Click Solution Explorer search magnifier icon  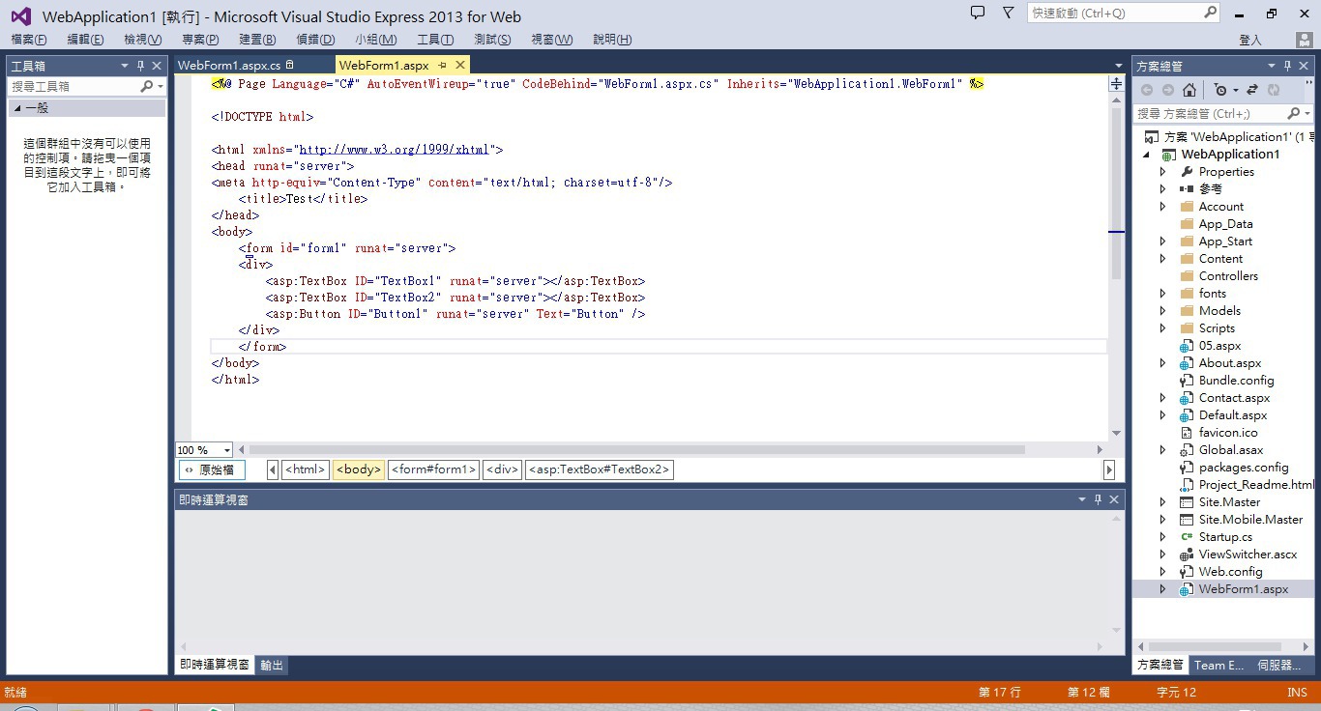1294,114
